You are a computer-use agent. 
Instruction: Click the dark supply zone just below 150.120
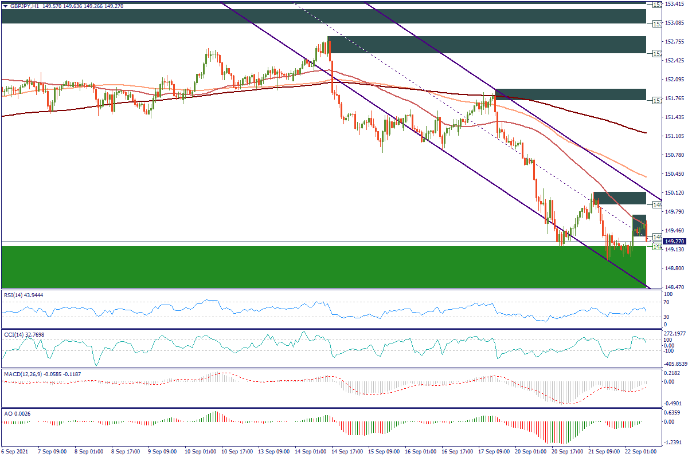[619, 198]
